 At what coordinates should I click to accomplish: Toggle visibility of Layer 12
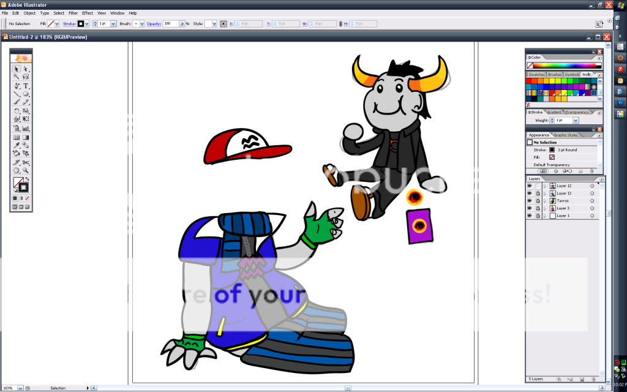[x=530, y=186]
